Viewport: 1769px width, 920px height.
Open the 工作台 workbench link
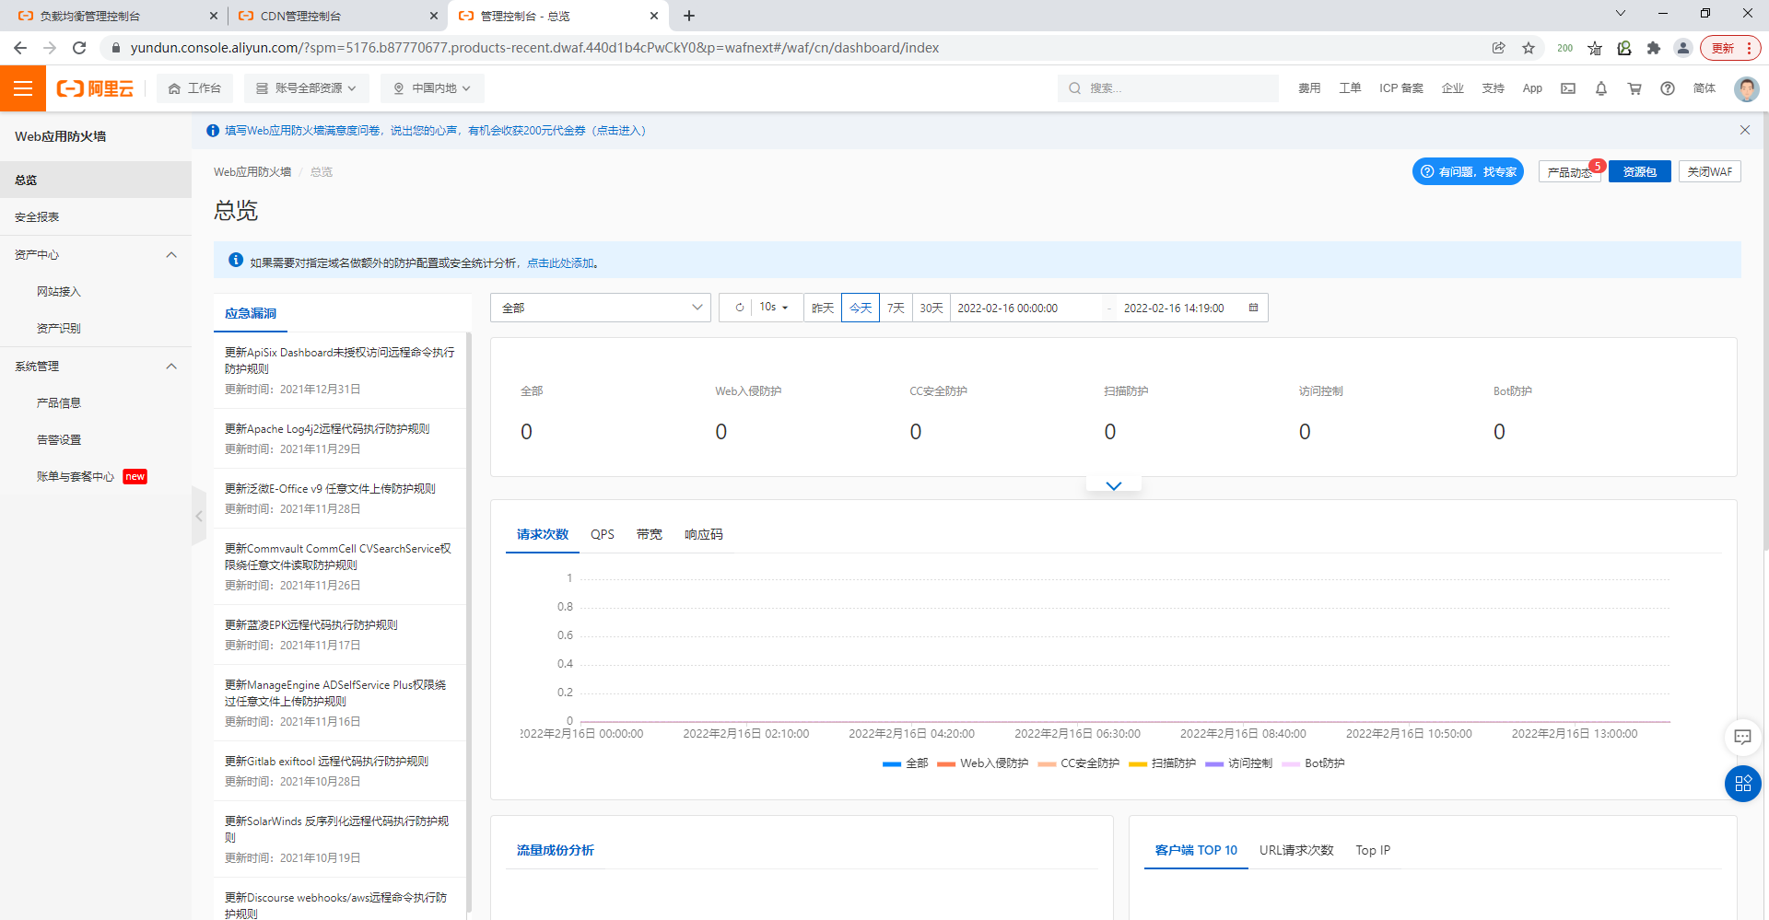click(x=194, y=88)
